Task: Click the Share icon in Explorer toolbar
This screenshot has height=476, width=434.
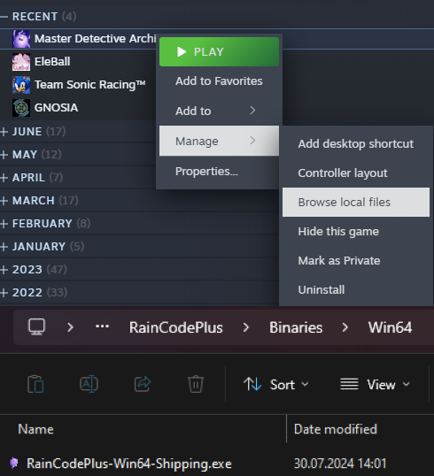Action: point(143,384)
